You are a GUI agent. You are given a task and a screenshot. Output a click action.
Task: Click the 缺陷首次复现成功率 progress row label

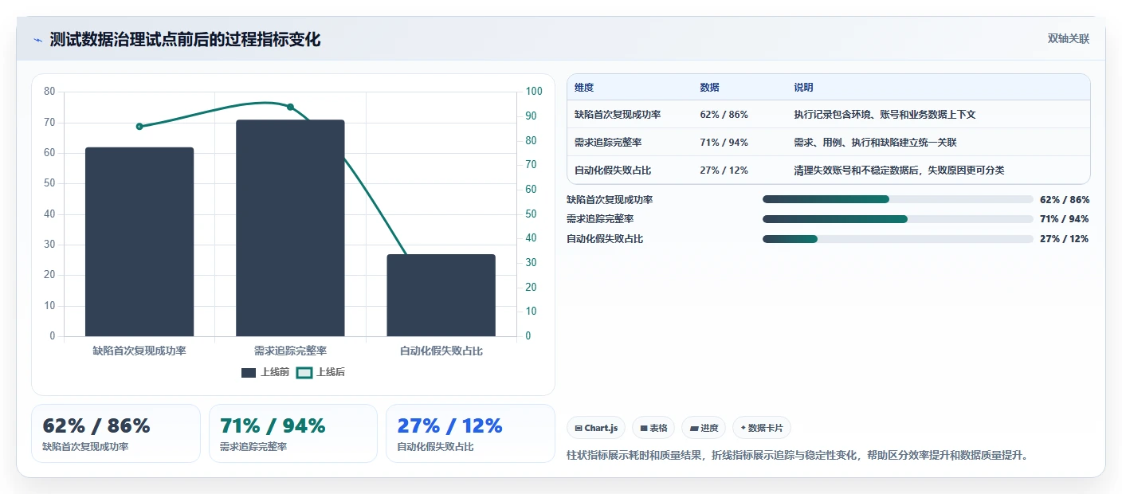[x=610, y=200]
